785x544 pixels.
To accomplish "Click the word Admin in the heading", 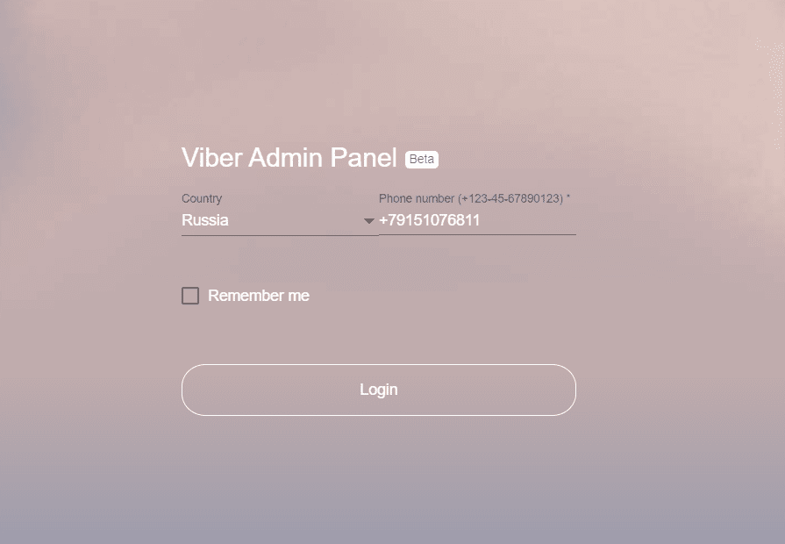I will click(x=287, y=158).
